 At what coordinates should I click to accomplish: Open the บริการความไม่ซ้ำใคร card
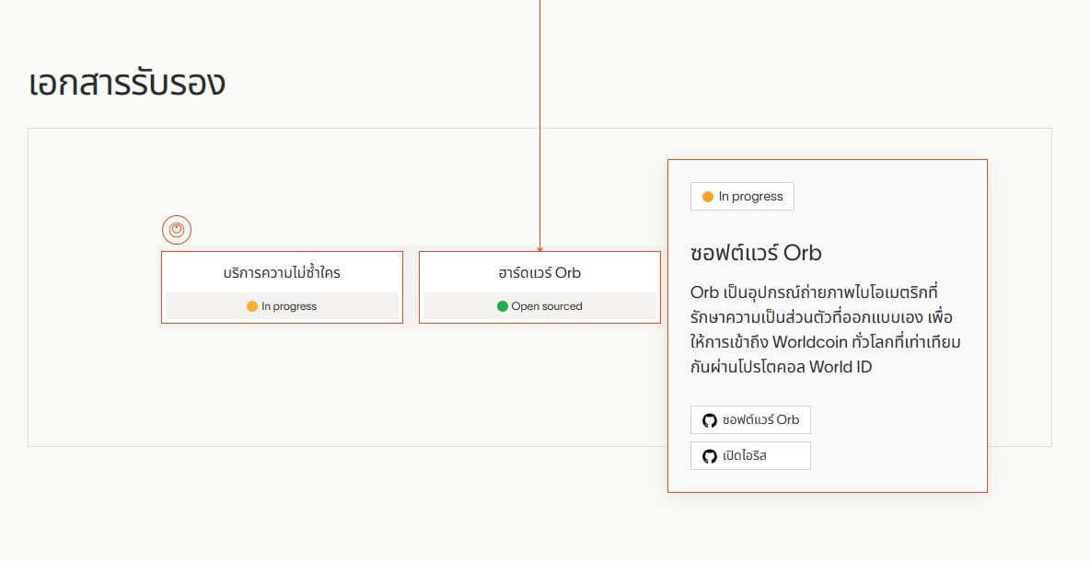(x=283, y=288)
